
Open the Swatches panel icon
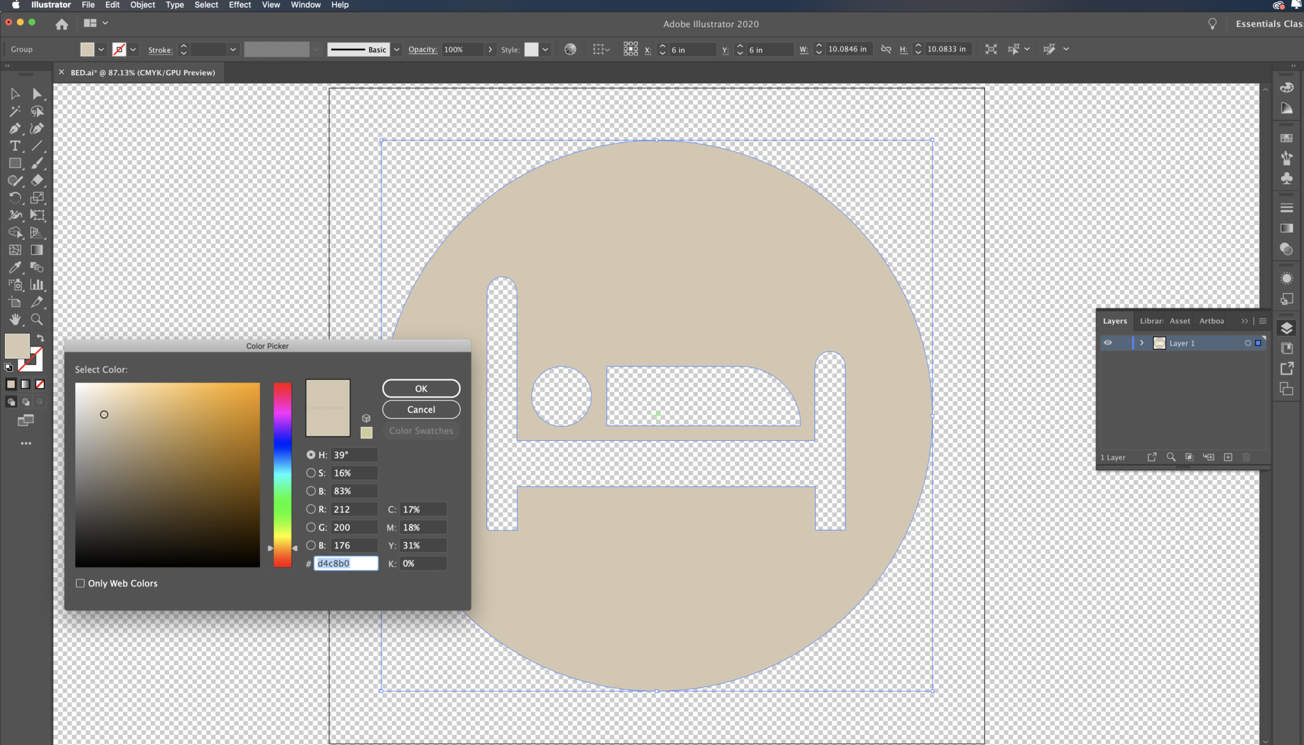tap(1287, 137)
